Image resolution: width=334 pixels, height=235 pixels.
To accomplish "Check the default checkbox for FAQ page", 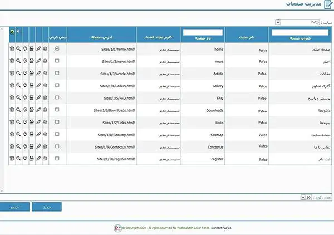I will pos(57,97).
